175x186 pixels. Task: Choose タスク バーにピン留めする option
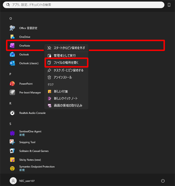tap(66, 70)
